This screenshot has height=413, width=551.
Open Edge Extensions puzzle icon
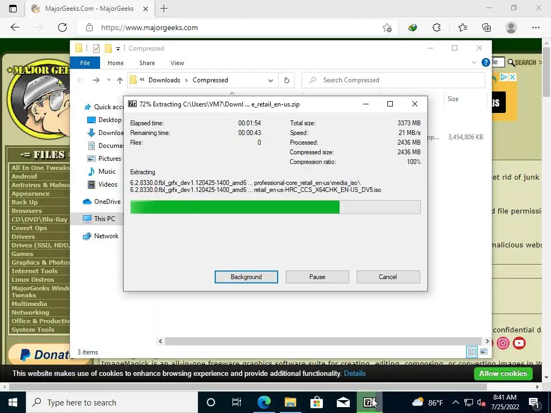click(x=436, y=27)
